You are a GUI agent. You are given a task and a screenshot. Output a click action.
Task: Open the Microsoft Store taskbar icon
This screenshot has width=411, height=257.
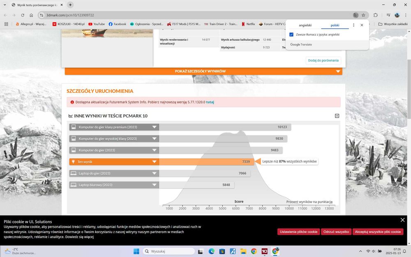pyautogui.click(x=222, y=251)
